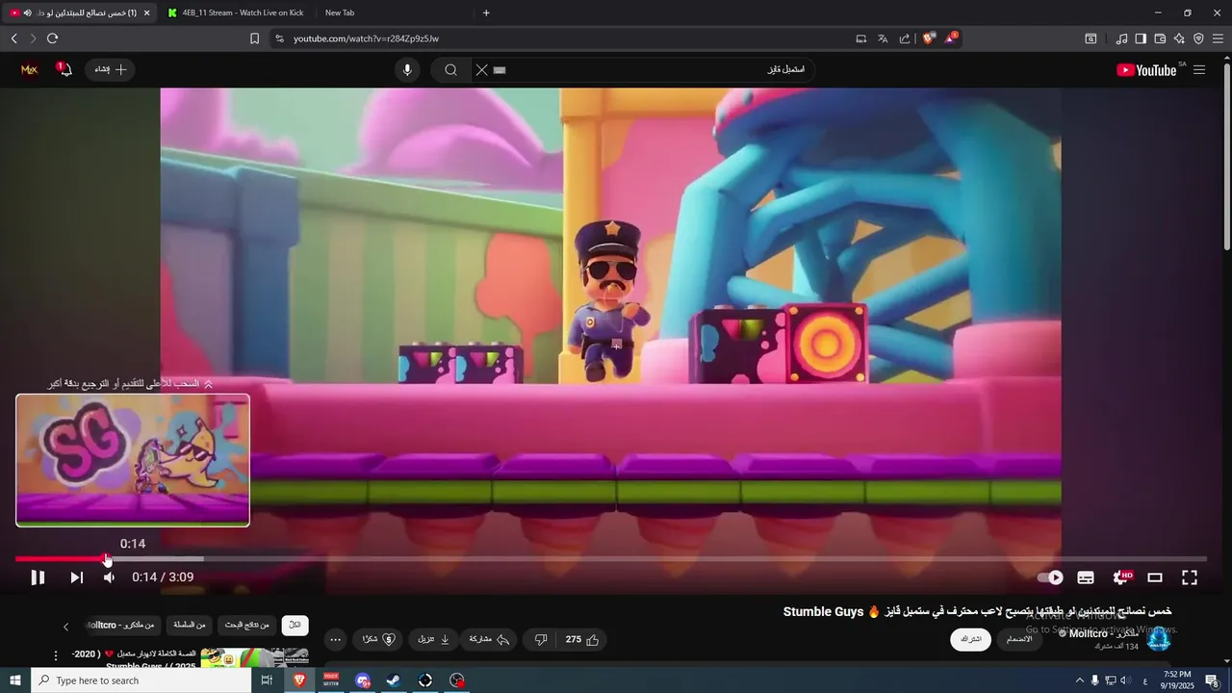Open the Brave Rewards triangle icon
The width and height of the screenshot is (1232, 693).
[951, 38]
